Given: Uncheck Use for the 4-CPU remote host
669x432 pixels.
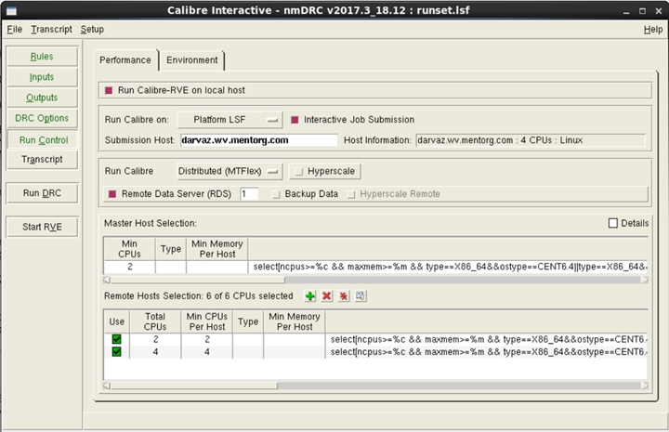Looking at the screenshot, I should pos(116,352).
